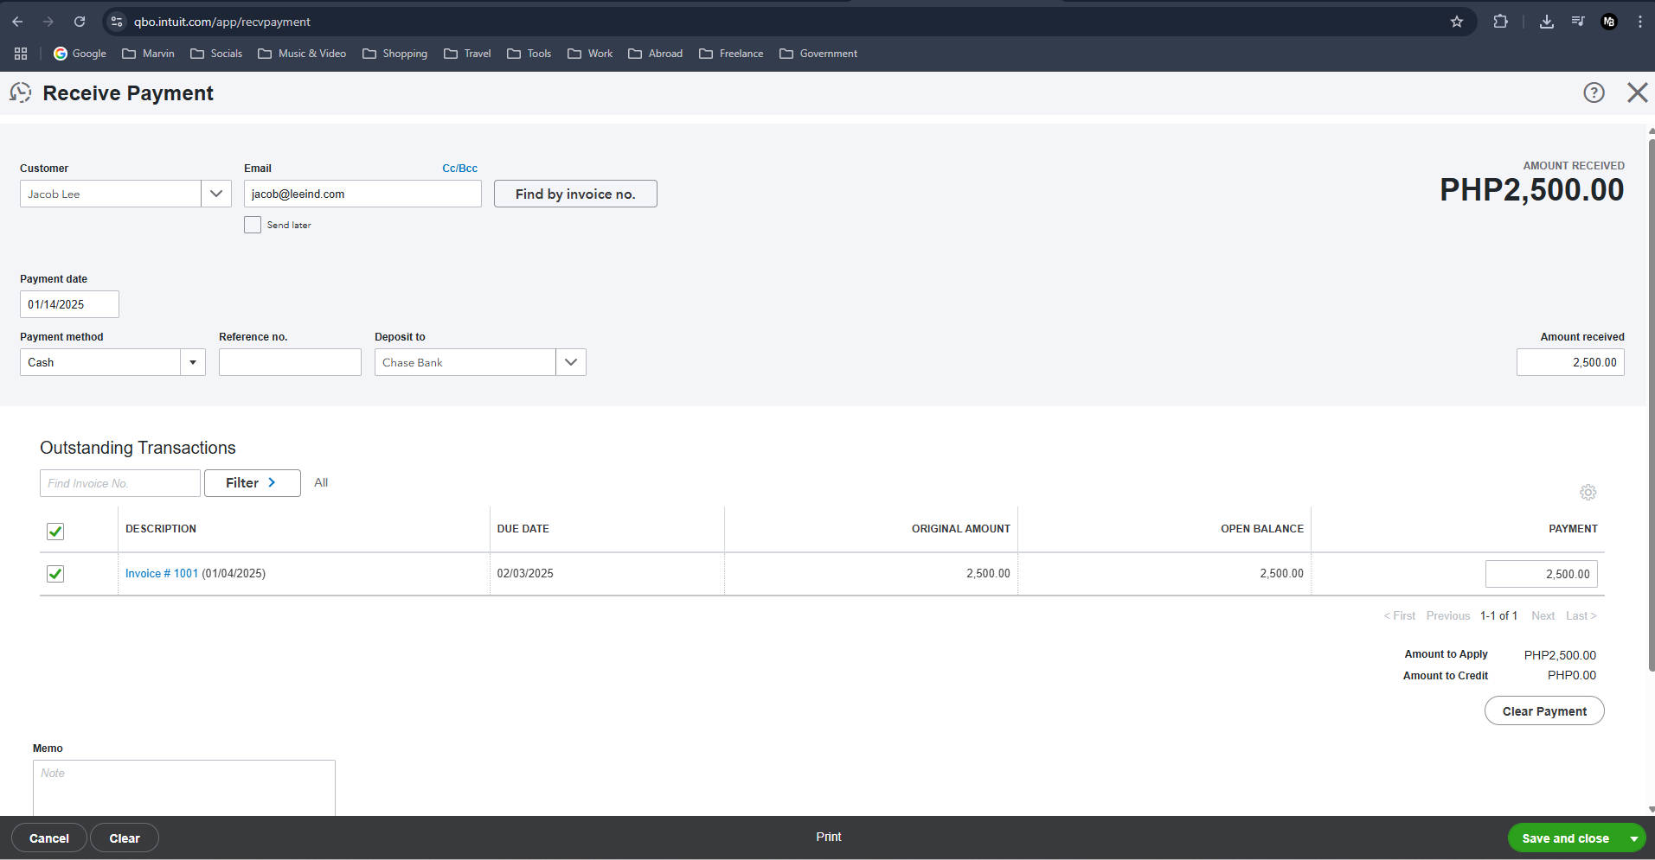Open the Freelance bookmarks folder

tap(731, 54)
